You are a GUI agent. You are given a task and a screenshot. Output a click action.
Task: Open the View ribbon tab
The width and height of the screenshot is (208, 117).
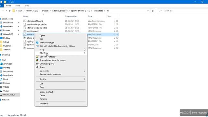tap(27, 6)
